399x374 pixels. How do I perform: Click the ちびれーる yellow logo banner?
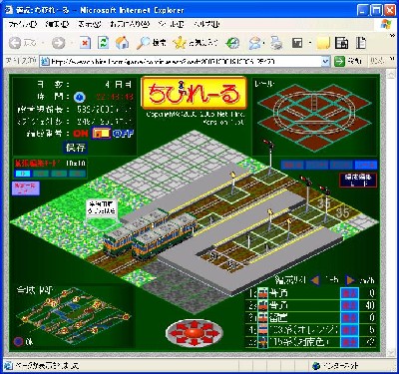(195, 93)
